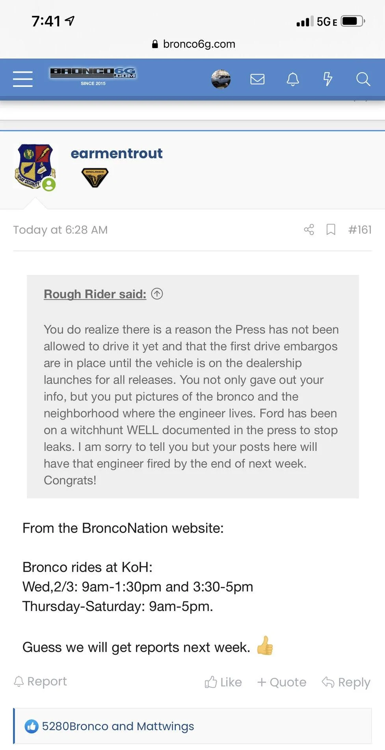View earmentrout user profile name
This screenshot has height=750, width=385.
click(117, 153)
